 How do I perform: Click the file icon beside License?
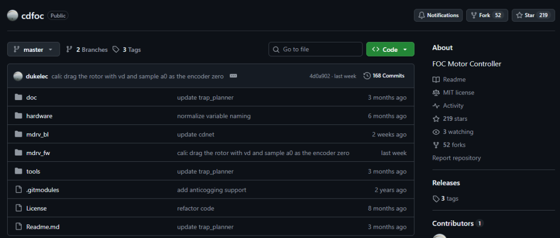[x=19, y=208]
